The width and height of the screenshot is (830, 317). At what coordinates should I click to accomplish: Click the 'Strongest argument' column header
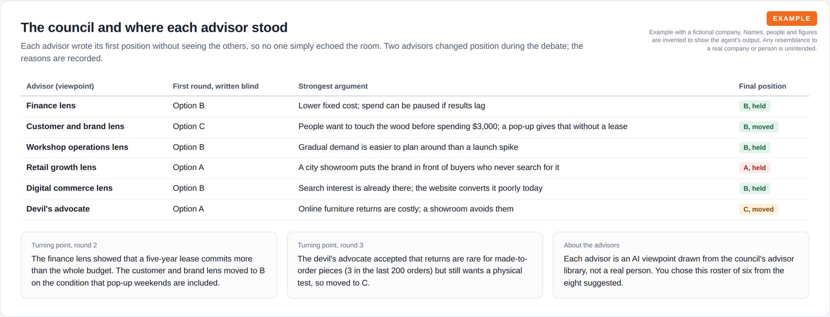[333, 86]
